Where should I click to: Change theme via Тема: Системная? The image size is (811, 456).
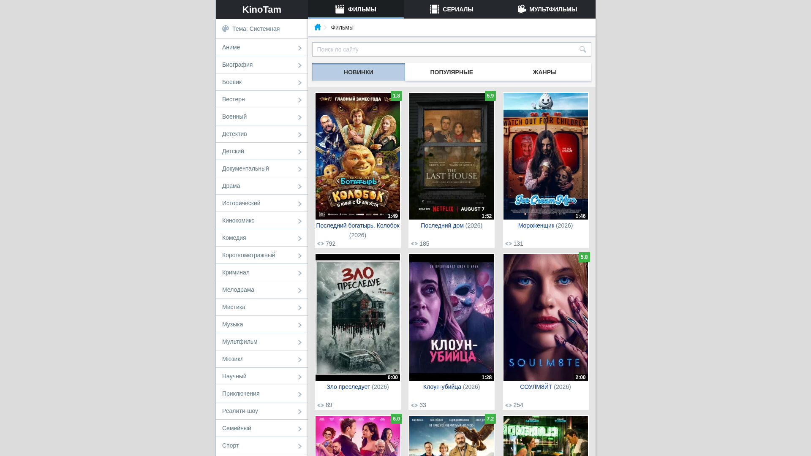click(262, 29)
